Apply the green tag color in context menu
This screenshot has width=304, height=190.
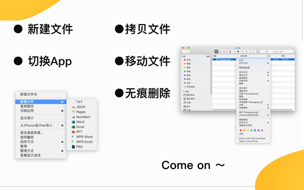[252, 130]
